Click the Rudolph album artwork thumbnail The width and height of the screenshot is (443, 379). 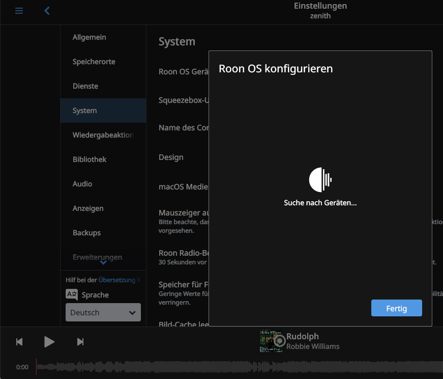(x=271, y=341)
